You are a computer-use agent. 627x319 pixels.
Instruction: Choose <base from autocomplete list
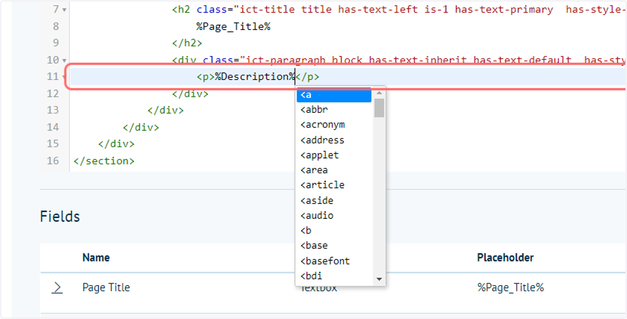pyautogui.click(x=334, y=245)
